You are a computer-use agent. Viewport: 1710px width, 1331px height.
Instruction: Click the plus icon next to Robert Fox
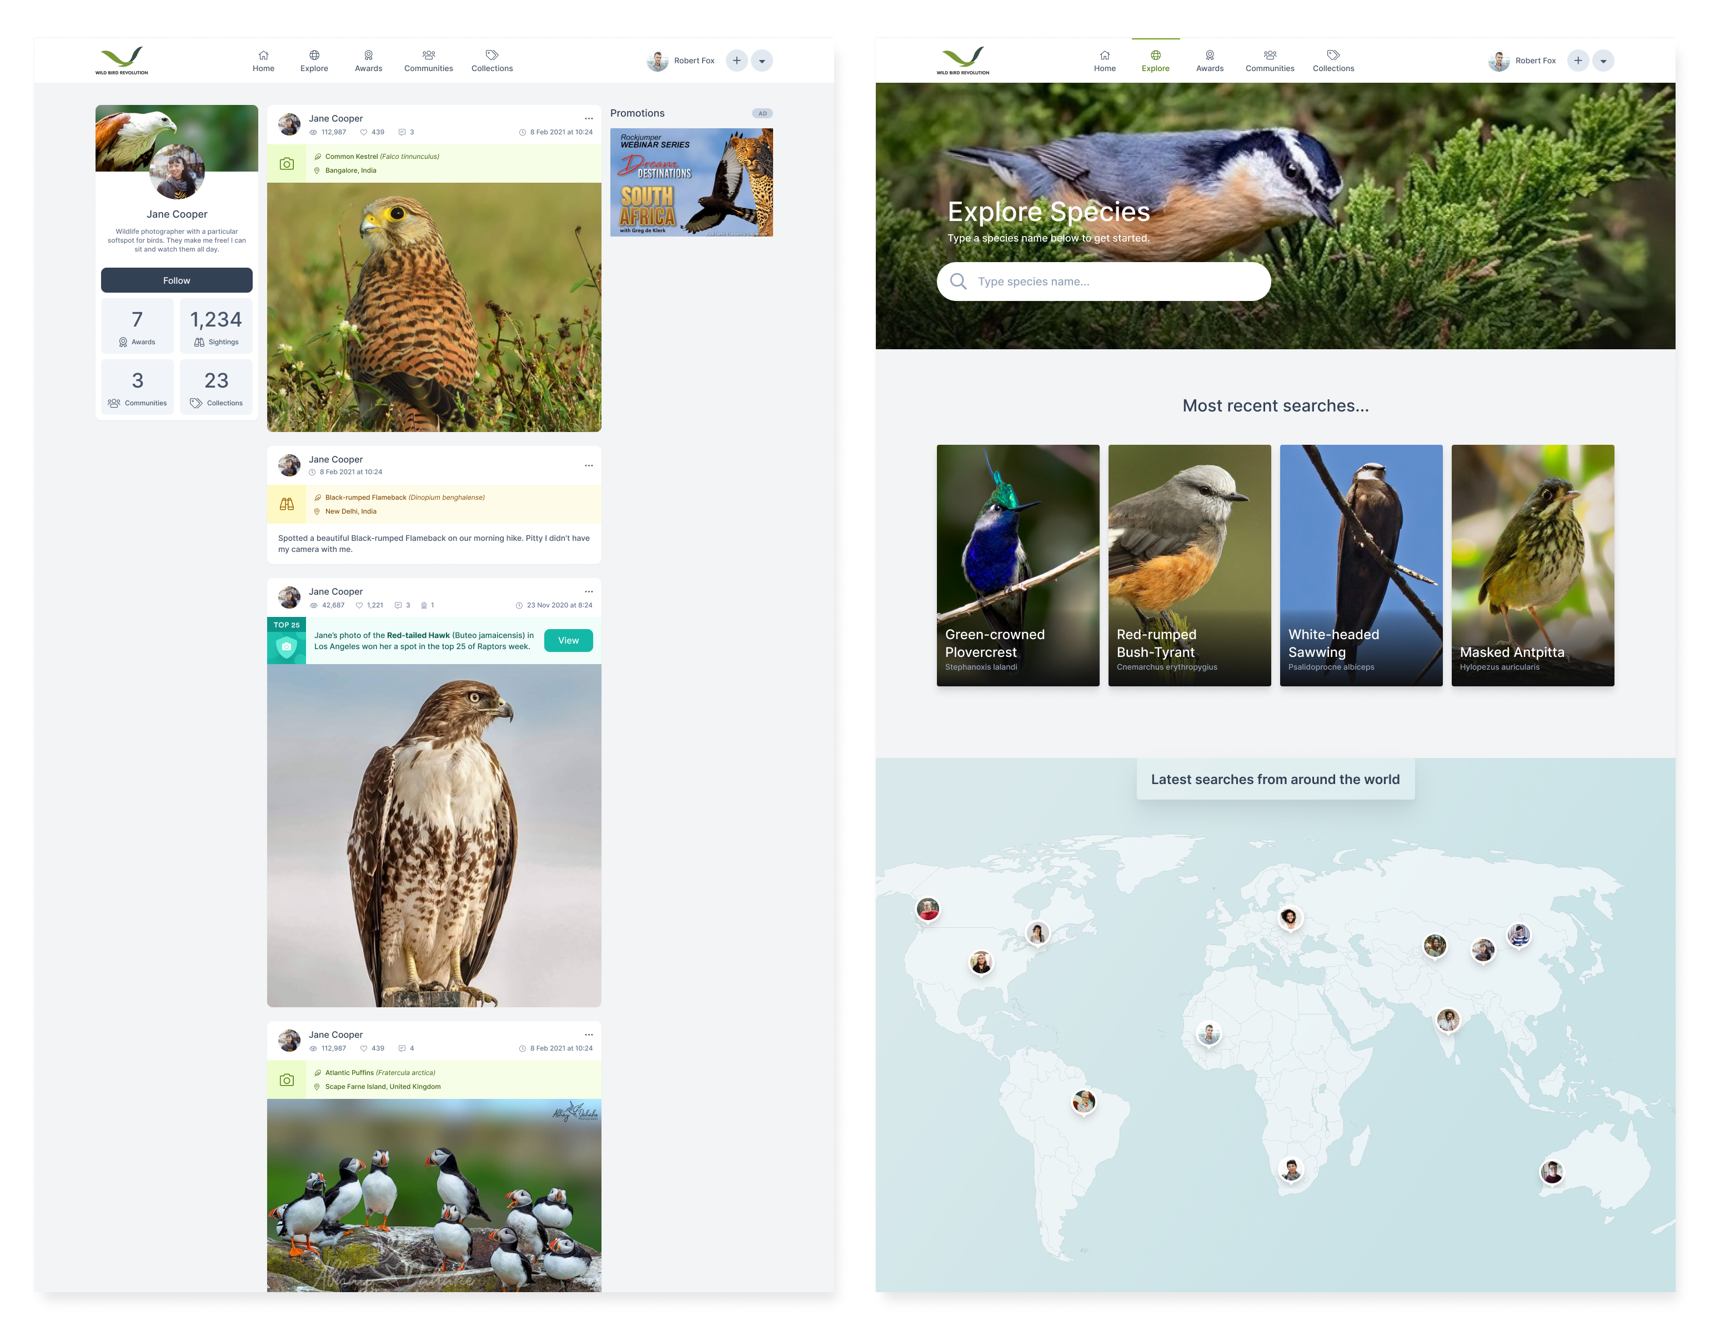736,61
